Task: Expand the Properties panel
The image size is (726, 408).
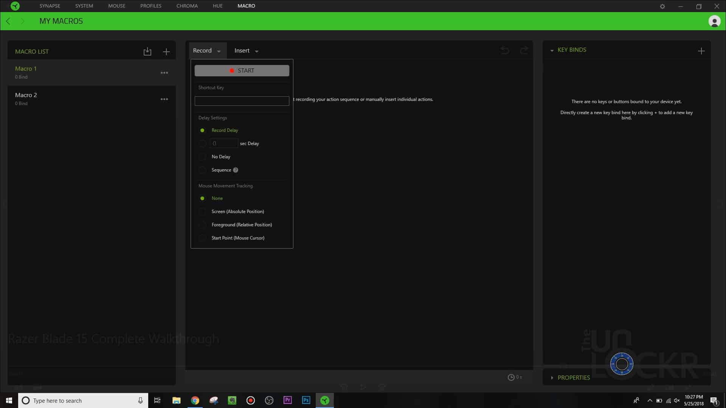Action: click(x=573, y=377)
